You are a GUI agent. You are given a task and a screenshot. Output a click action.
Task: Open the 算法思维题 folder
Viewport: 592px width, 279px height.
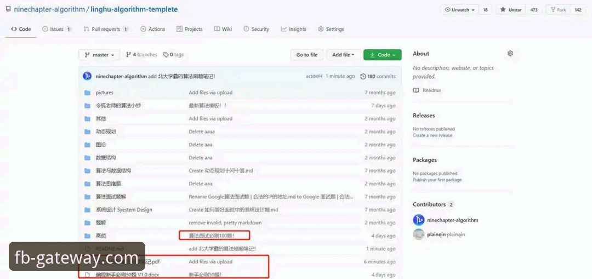point(109,184)
